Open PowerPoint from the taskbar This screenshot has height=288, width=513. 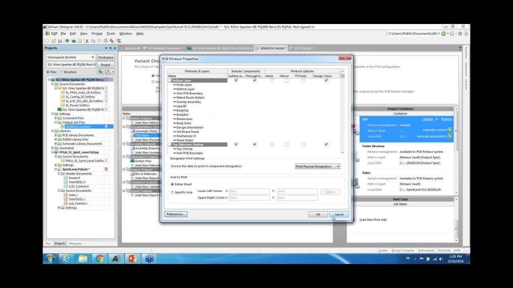click(133, 259)
